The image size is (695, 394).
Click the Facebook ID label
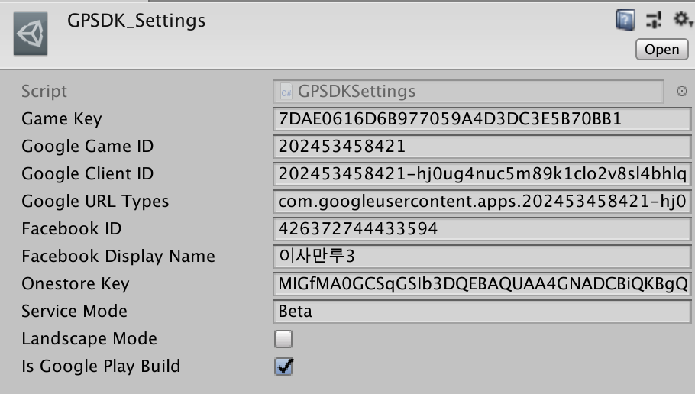coord(71,229)
